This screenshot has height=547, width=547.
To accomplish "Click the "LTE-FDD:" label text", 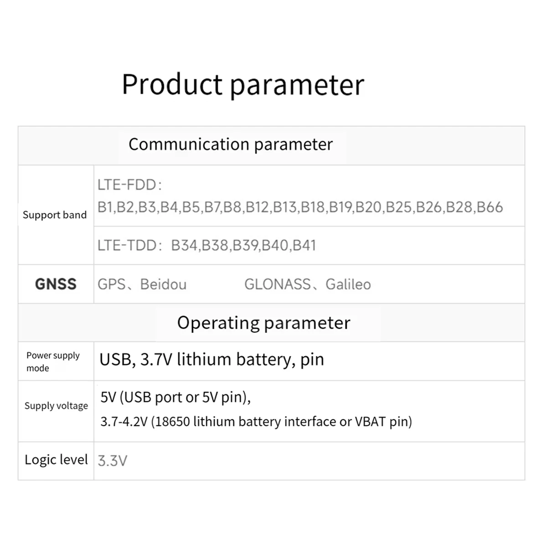I will 130,185.
